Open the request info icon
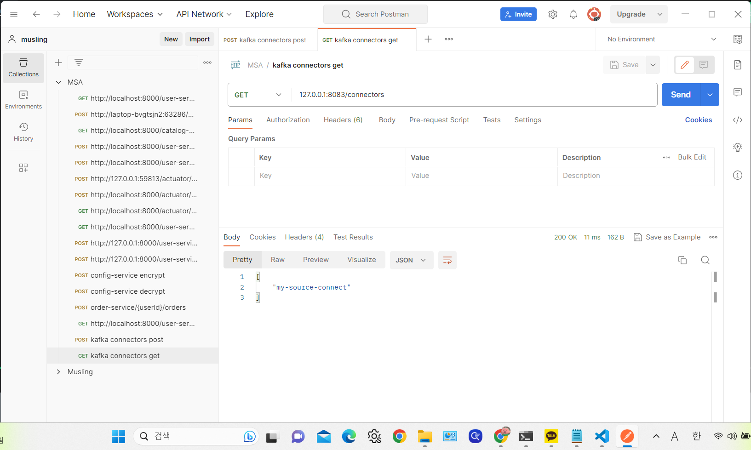 [x=738, y=175]
